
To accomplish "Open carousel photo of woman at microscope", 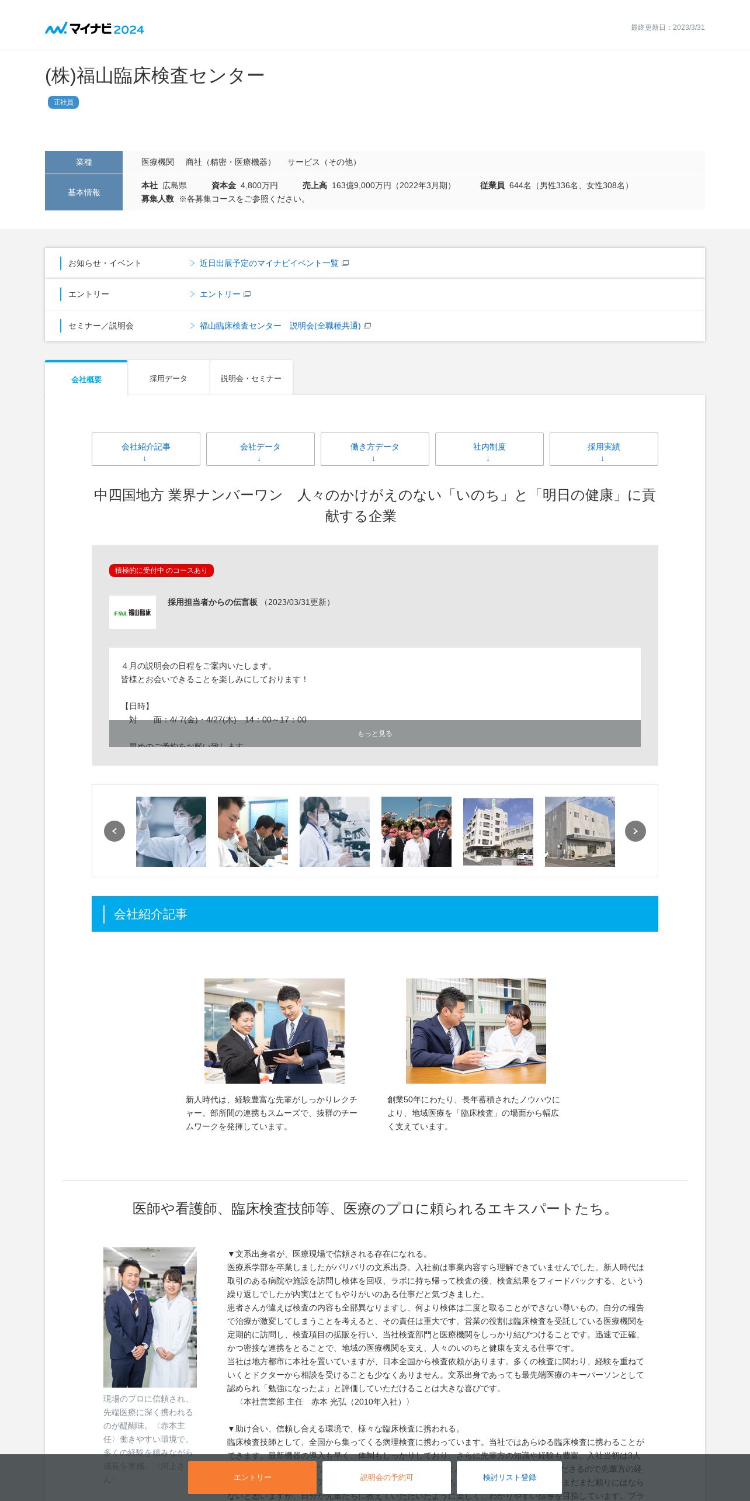I will point(335,831).
